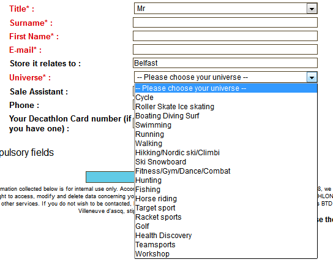The height and width of the screenshot is (262, 333).
Task: Choose the Running option
Action: pos(226,134)
